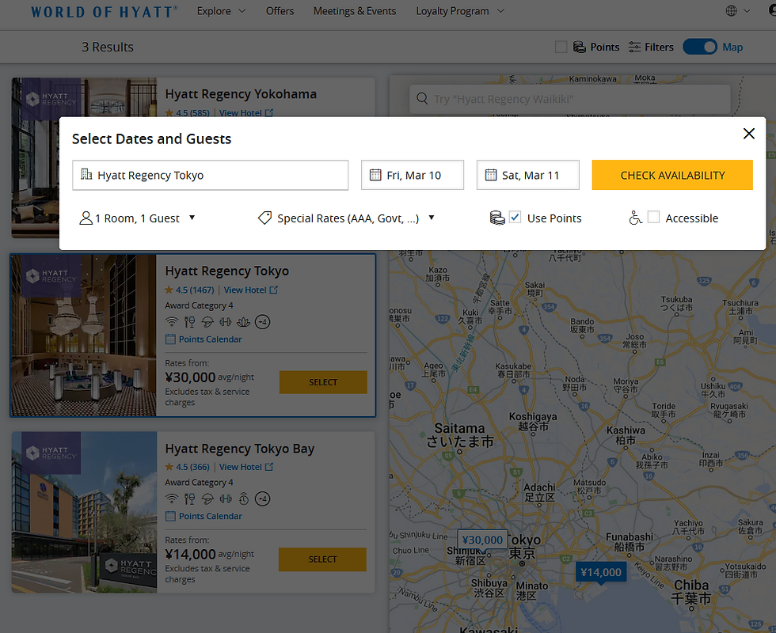Open the Hyatt Regency Tokyo Bay exterior photo
Screen dimensions: 776x633
(x=84, y=513)
